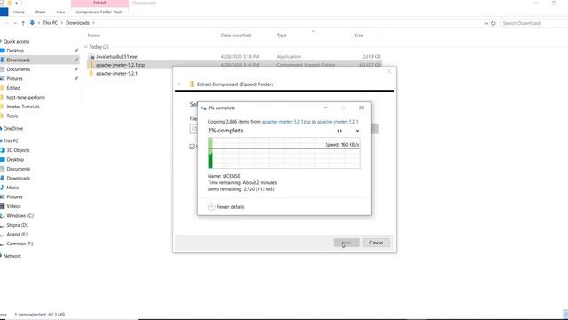The height and width of the screenshot is (320, 568).
Task: Select the JavaSetup8u251.exe file icon
Action: point(91,57)
